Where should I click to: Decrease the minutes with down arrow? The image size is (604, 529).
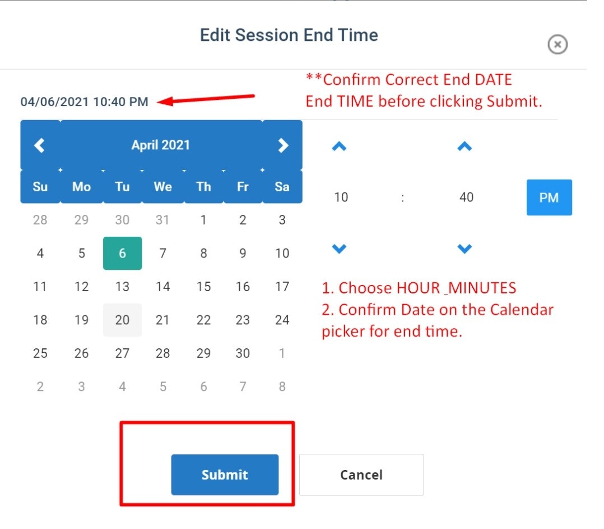pyautogui.click(x=464, y=248)
